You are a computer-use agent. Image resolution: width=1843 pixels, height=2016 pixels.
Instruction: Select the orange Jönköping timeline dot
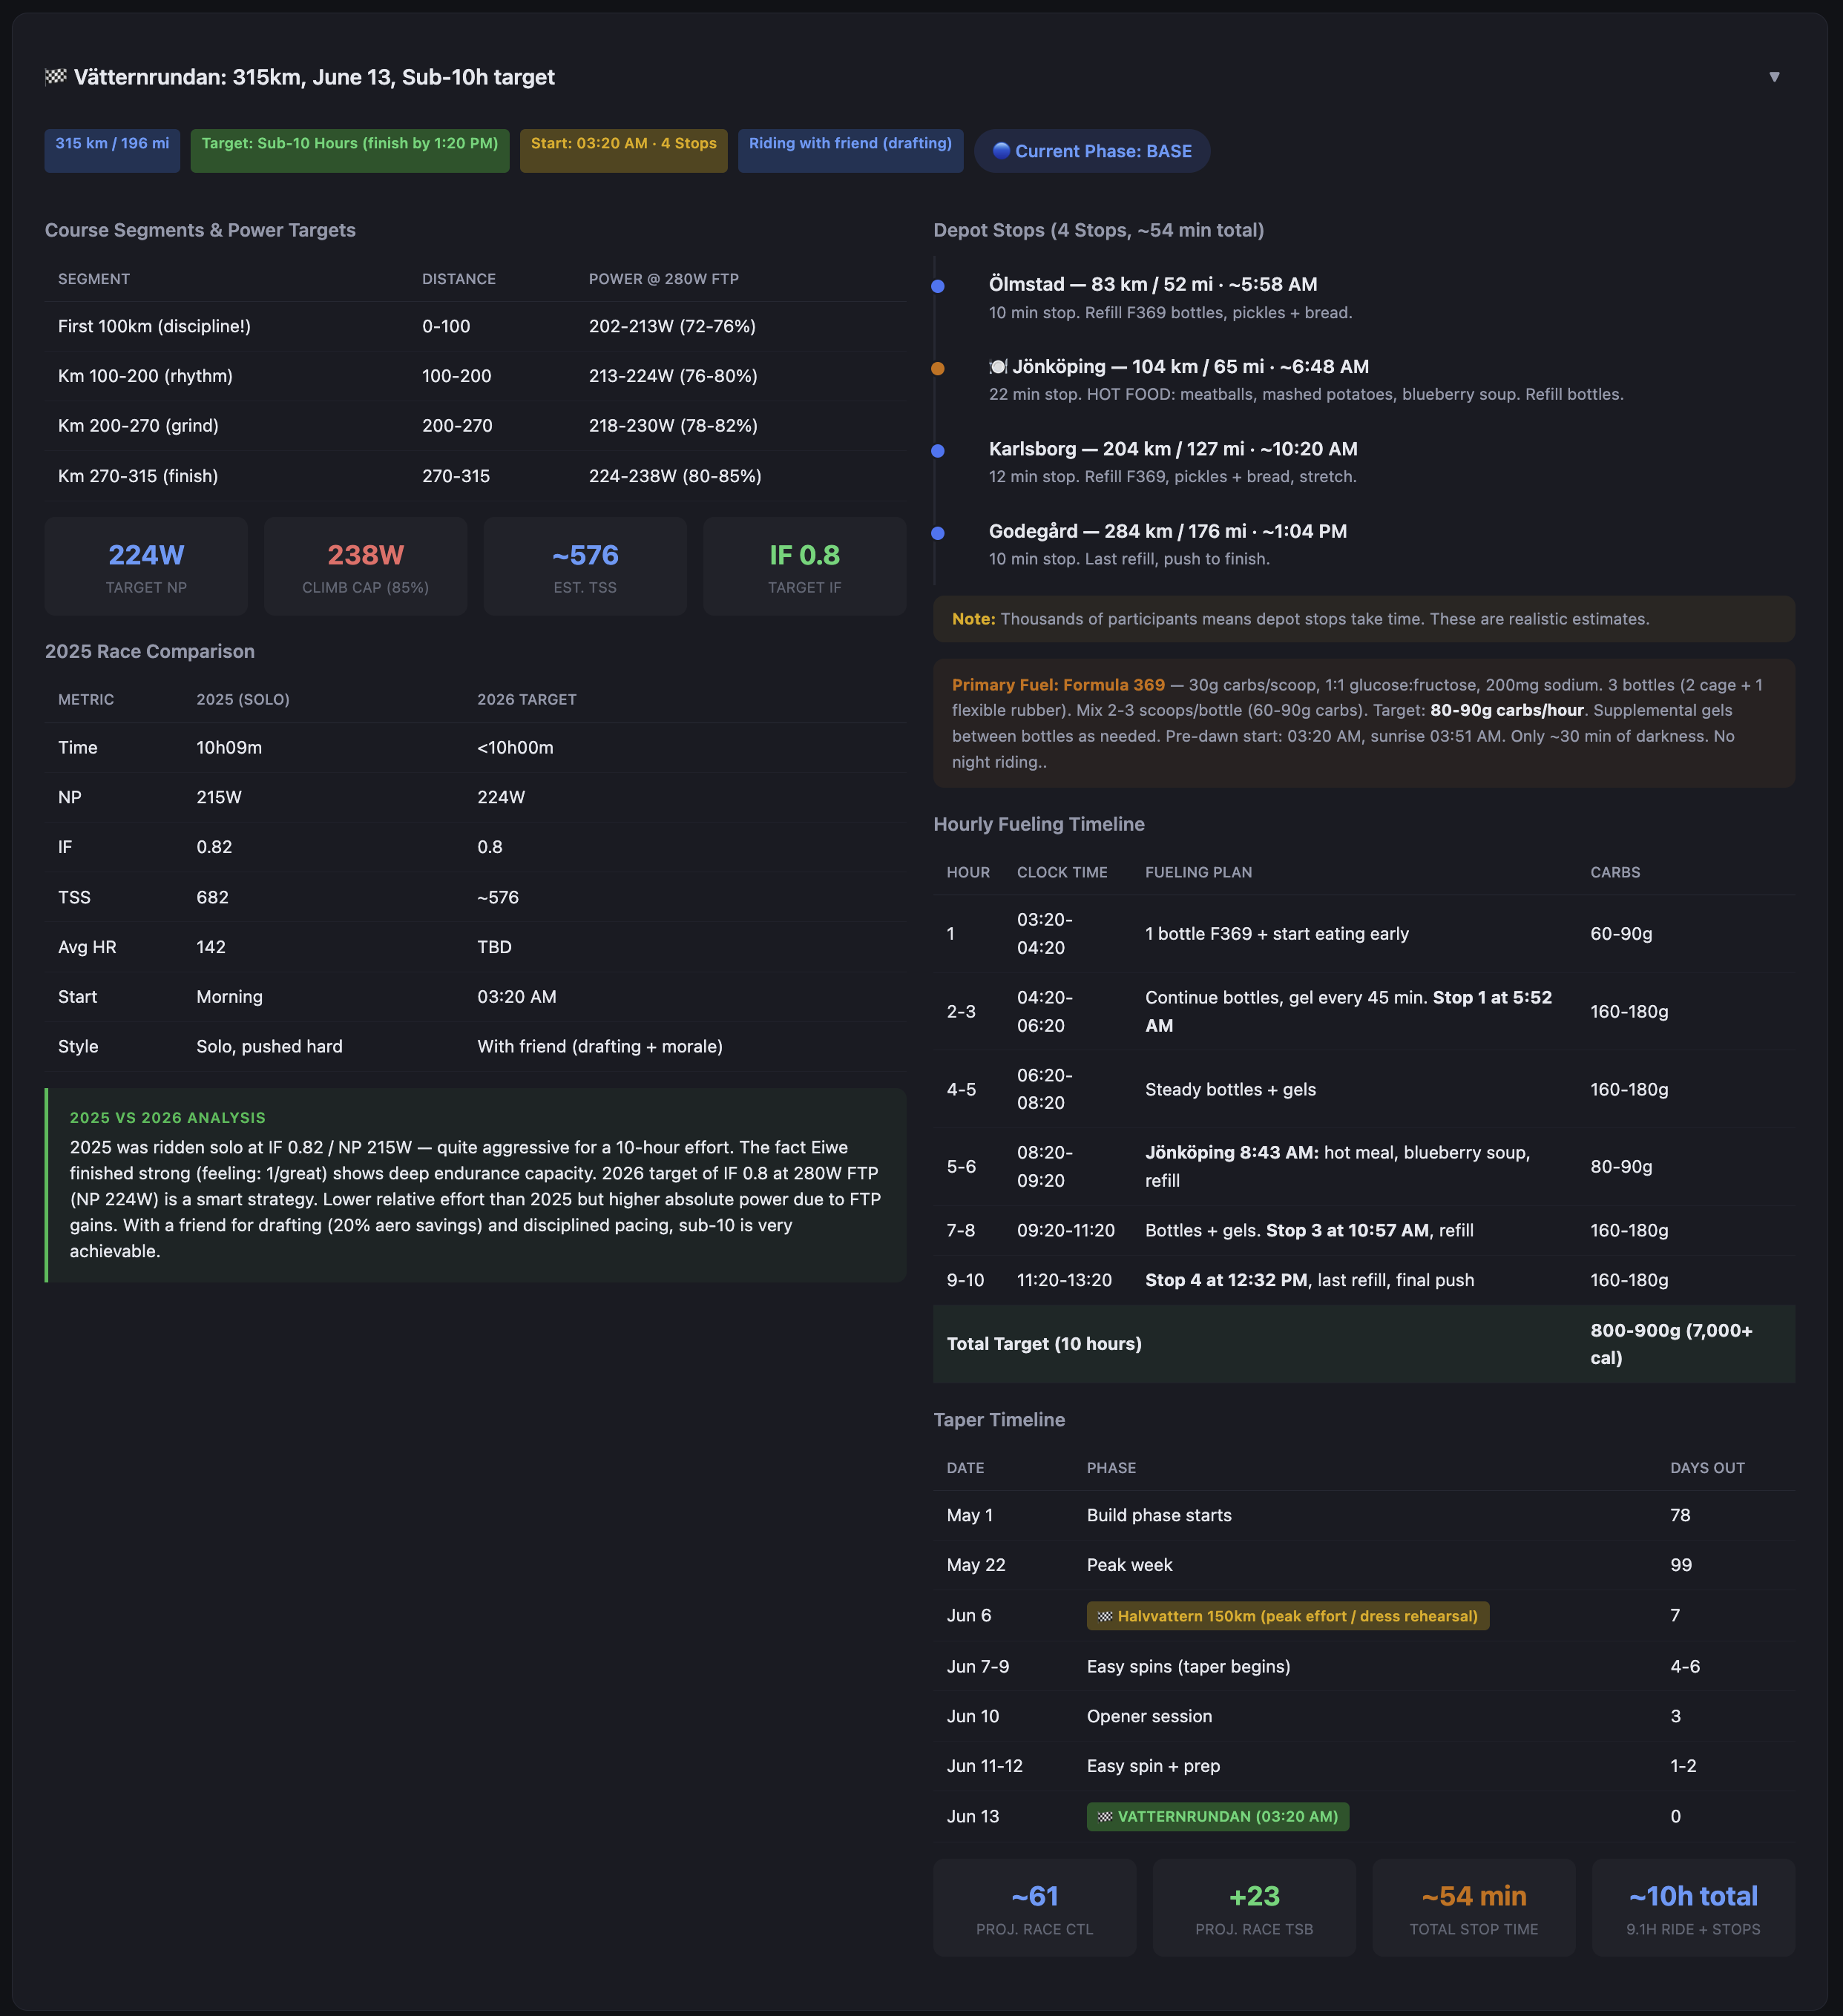[x=938, y=368]
